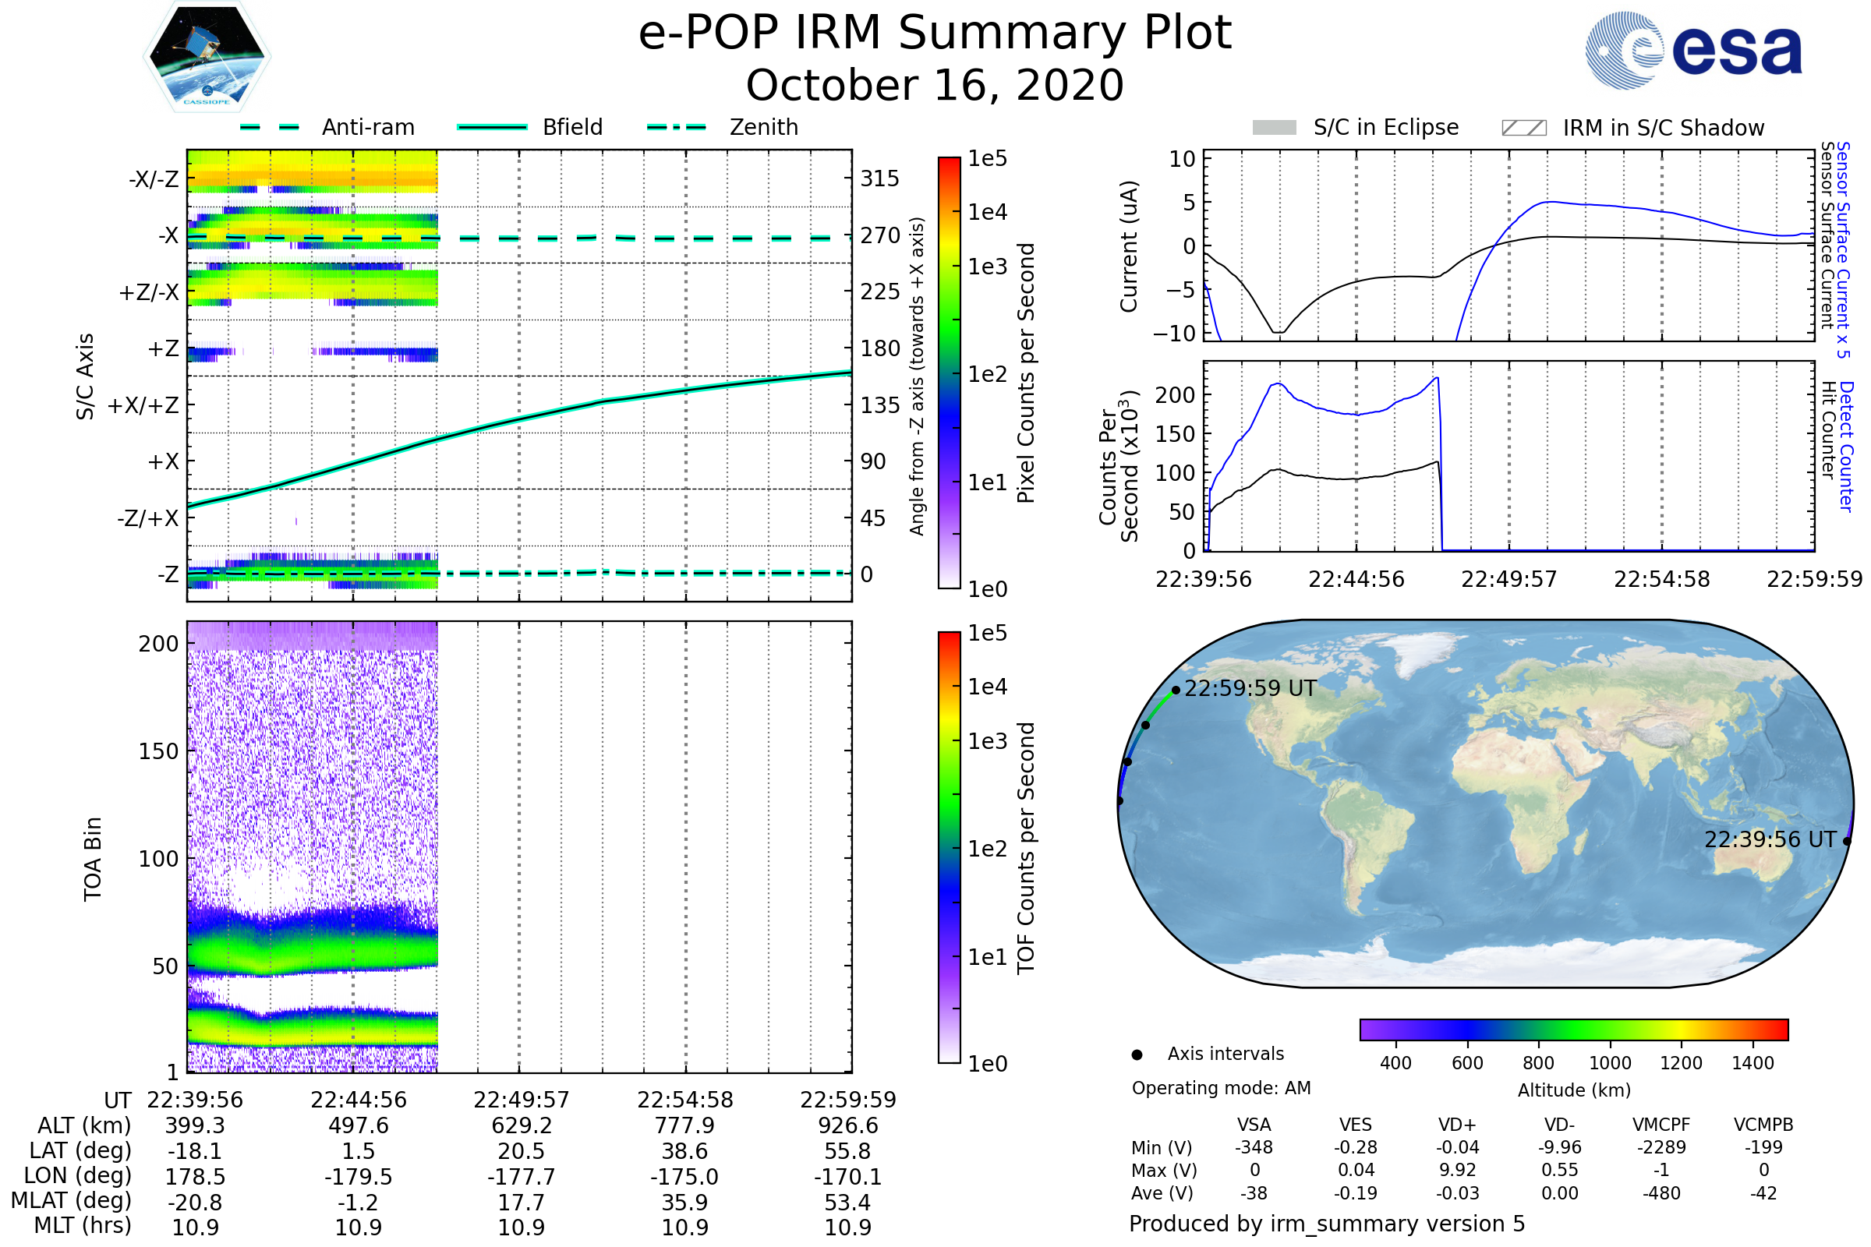Viewport: 1871px width, 1247px height.
Task: Click the CASSIOPE satellite logo
Action: [207, 57]
